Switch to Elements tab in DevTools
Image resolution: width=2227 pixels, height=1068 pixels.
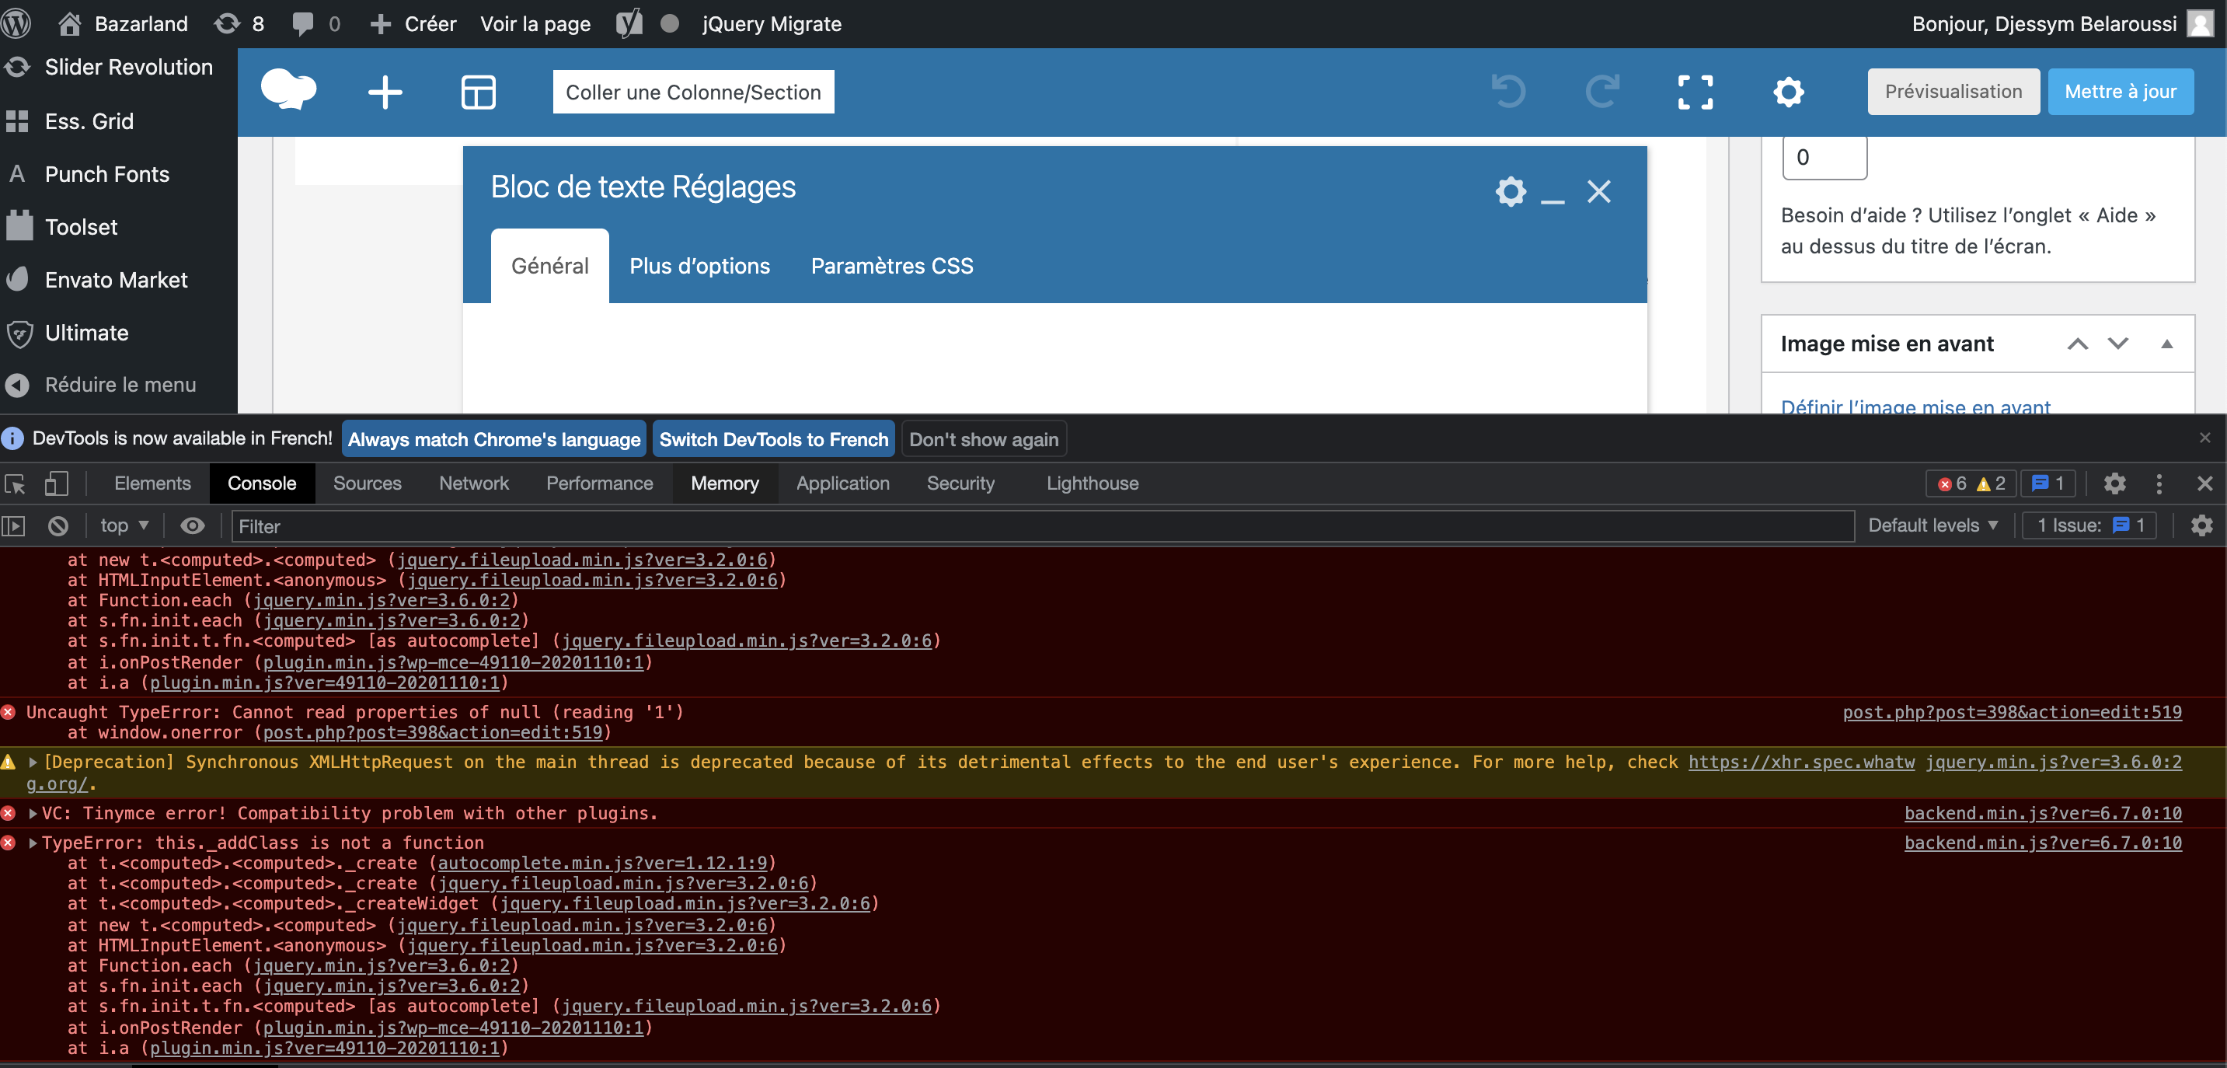coord(152,483)
